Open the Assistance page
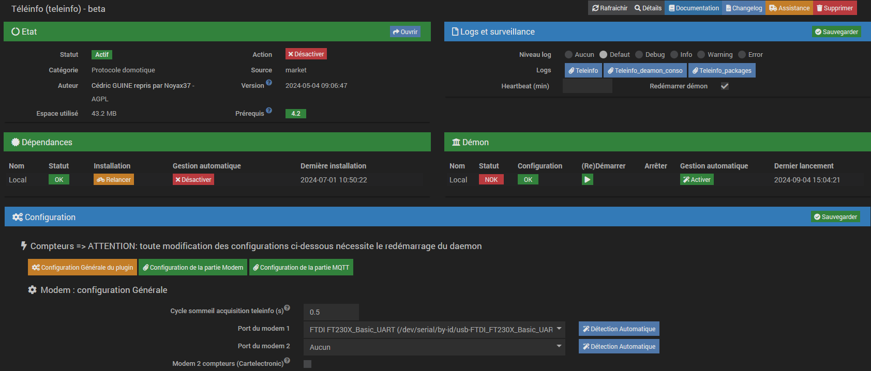Image resolution: width=871 pixels, height=371 pixels. (x=789, y=8)
